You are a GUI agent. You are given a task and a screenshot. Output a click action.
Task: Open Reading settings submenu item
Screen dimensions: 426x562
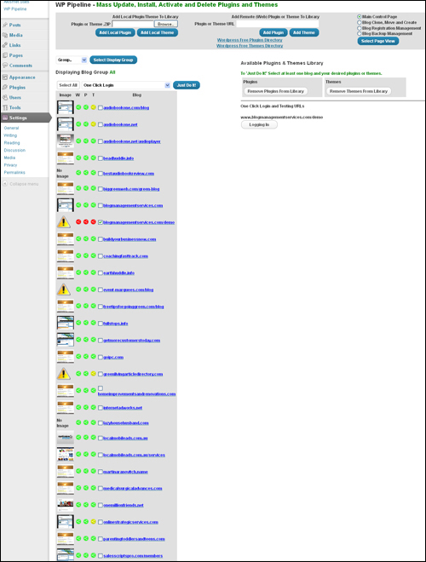pyautogui.click(x=12, y=143)
